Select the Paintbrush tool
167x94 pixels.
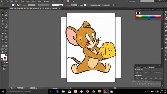click(6, 24)
